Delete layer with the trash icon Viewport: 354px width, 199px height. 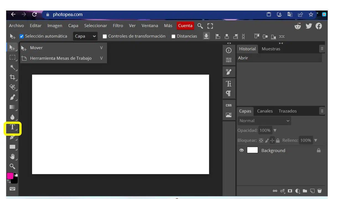click(319, 191)
